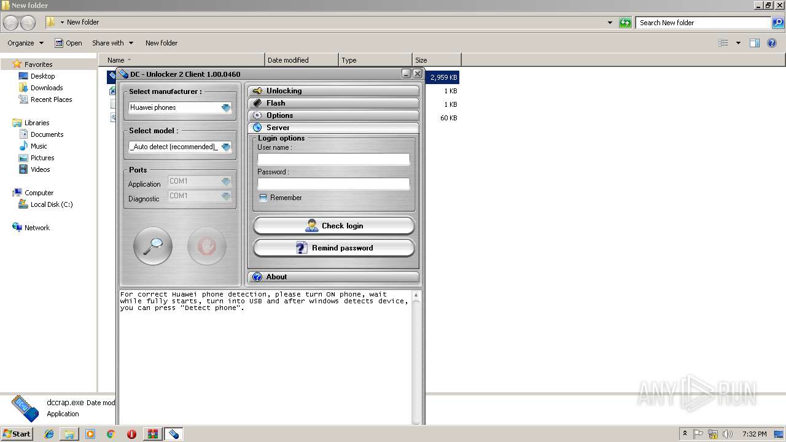Sort by Date modified column
Screen dimensions: 786x442
[x=302, y=60]
